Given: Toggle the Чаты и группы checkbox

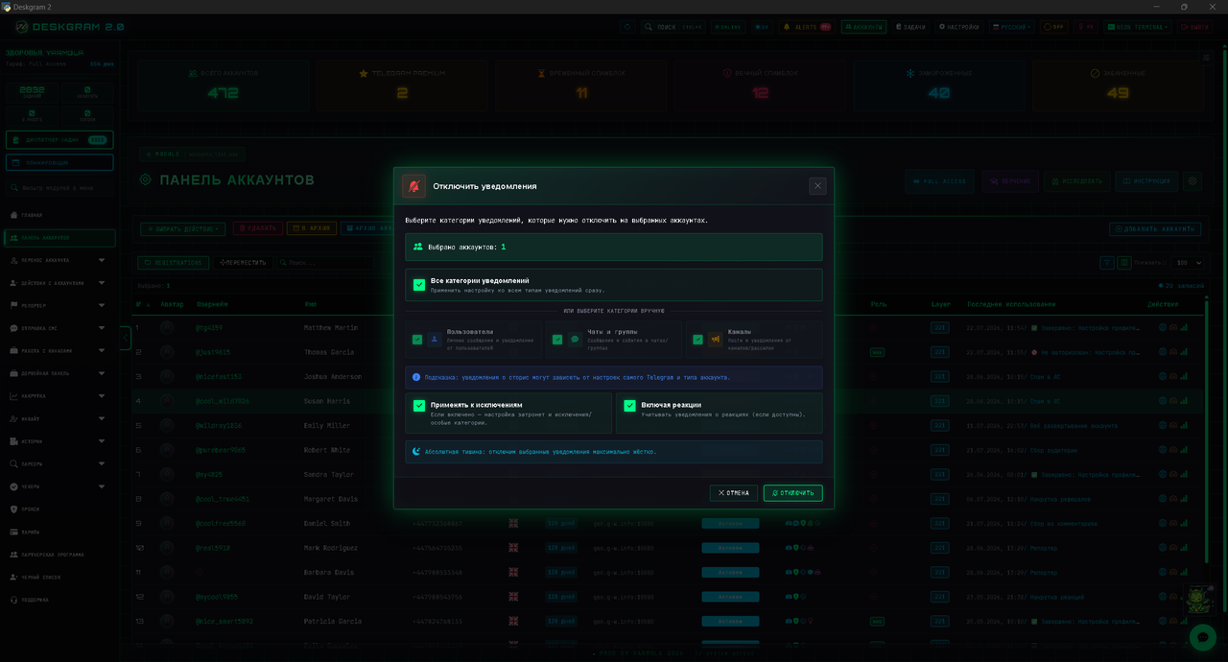Looking at the screenshot, I should click(x=557, y=340).
